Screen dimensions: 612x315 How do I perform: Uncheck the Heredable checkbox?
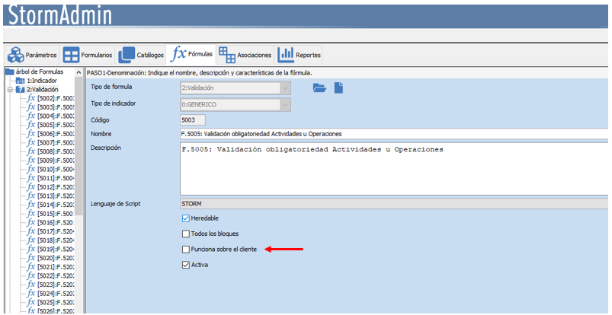[x=185, y=218]
